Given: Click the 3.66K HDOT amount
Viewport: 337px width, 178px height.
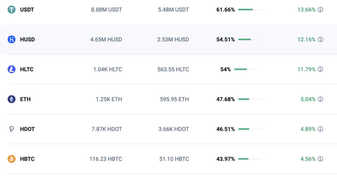Looking at the screenshot, I should tap(174, 129).
